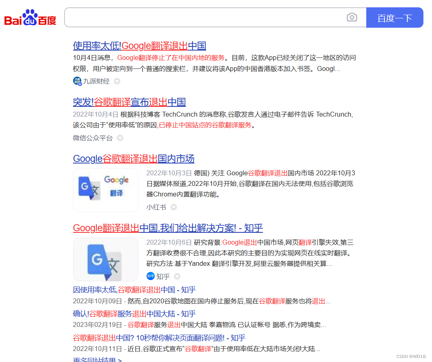Click date text 2022年10月11日
This screenshot has height=362, width=432.
pos(97,349)
